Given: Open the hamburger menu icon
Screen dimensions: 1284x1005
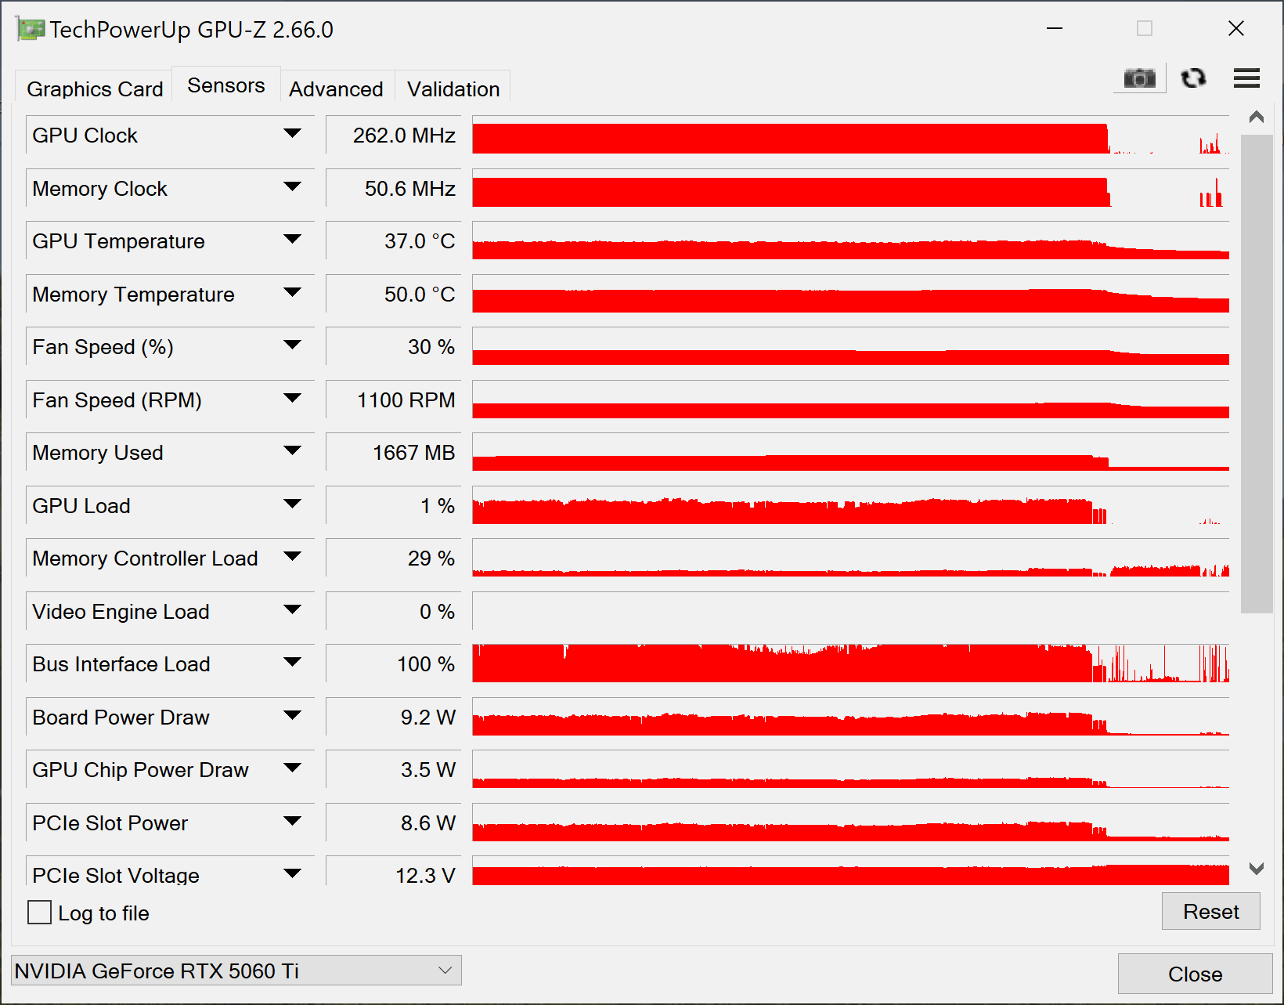Looking at the screenshot, I should [x=1246, y=78].
